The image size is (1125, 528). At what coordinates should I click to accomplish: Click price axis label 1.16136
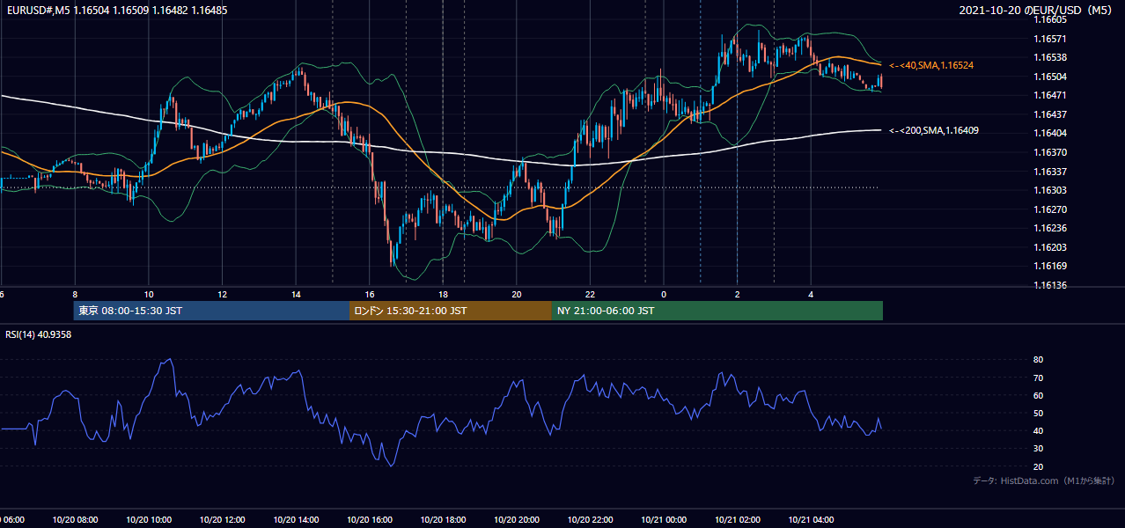(x=1050, y=285)
